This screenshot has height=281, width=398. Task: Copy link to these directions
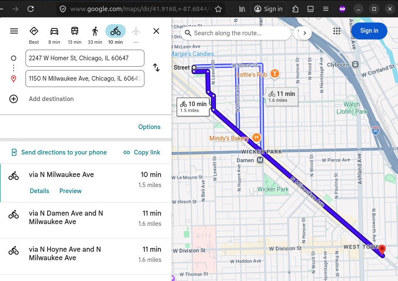pyautogui.click(x=142, y=152)
